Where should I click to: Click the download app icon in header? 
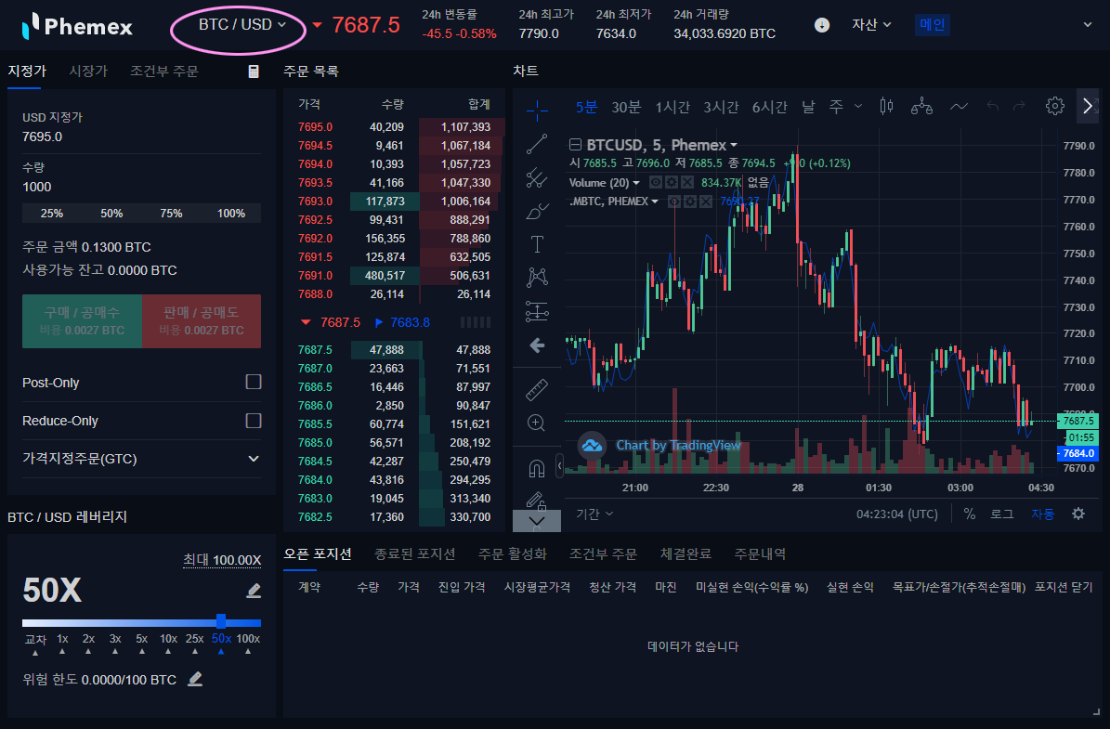click(x=822, y=25)
